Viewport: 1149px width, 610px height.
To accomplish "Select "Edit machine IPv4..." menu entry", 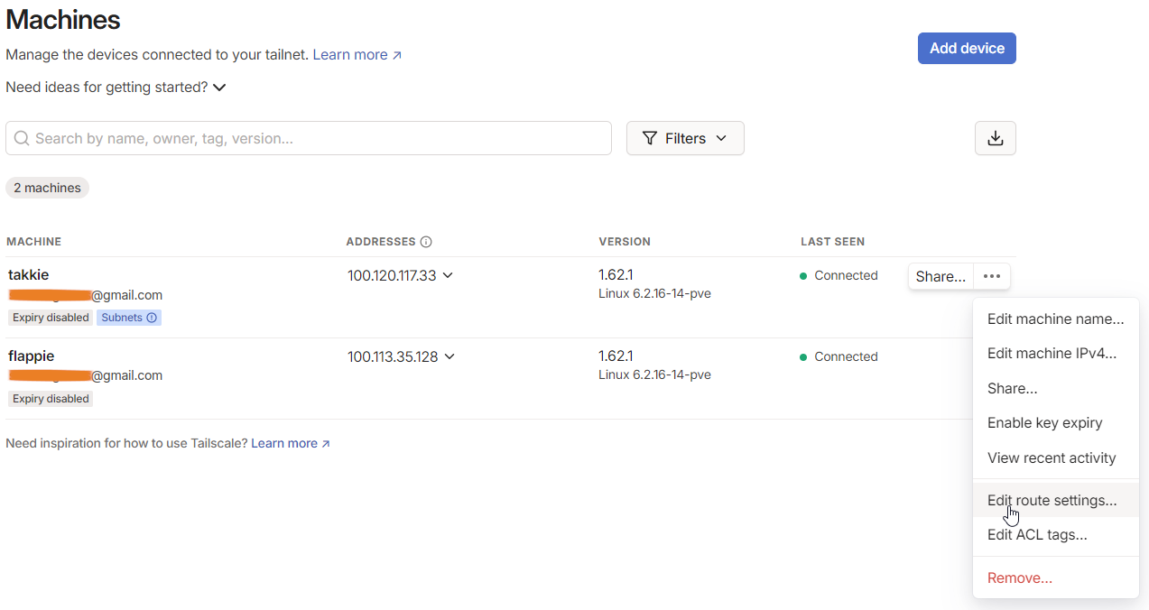I will tap(1056, 353).
